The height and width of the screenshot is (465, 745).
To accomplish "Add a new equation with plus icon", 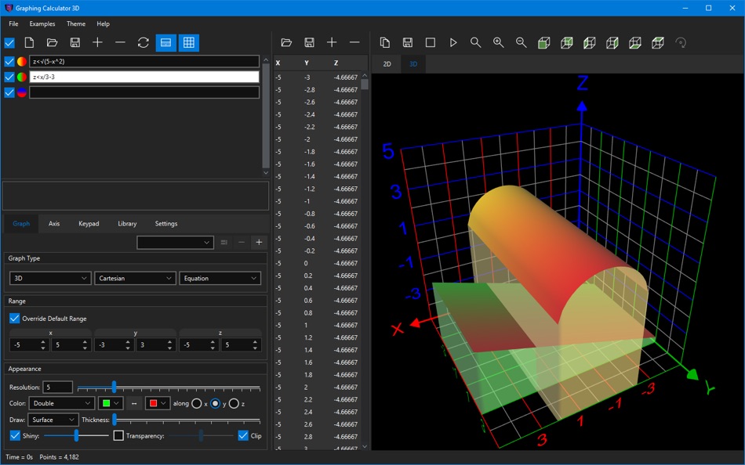I will click(97, 43).
